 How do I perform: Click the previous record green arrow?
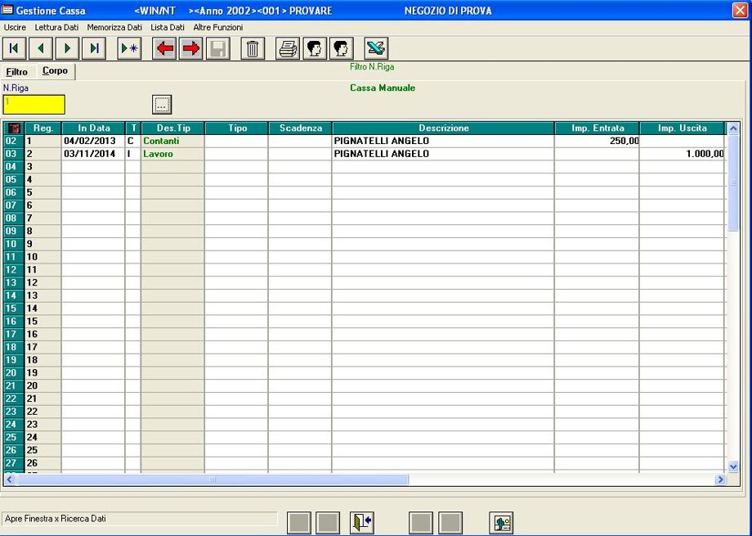pyautogui.click(x=41, y=48)
